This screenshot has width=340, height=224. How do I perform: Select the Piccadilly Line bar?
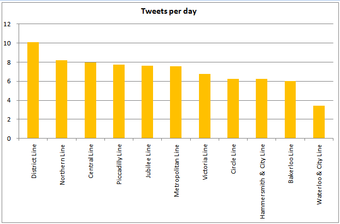(x=119, y=101)
